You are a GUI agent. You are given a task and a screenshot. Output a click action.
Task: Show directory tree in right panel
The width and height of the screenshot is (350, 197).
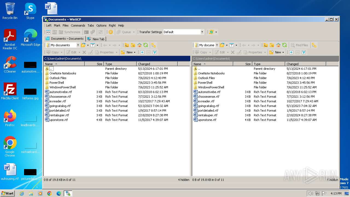pyautogui.click(x=314, y=45)
